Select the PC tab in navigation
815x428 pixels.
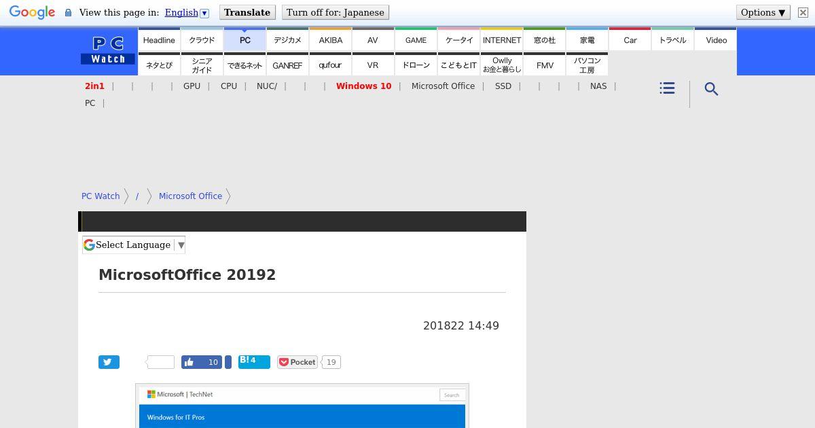245,39
